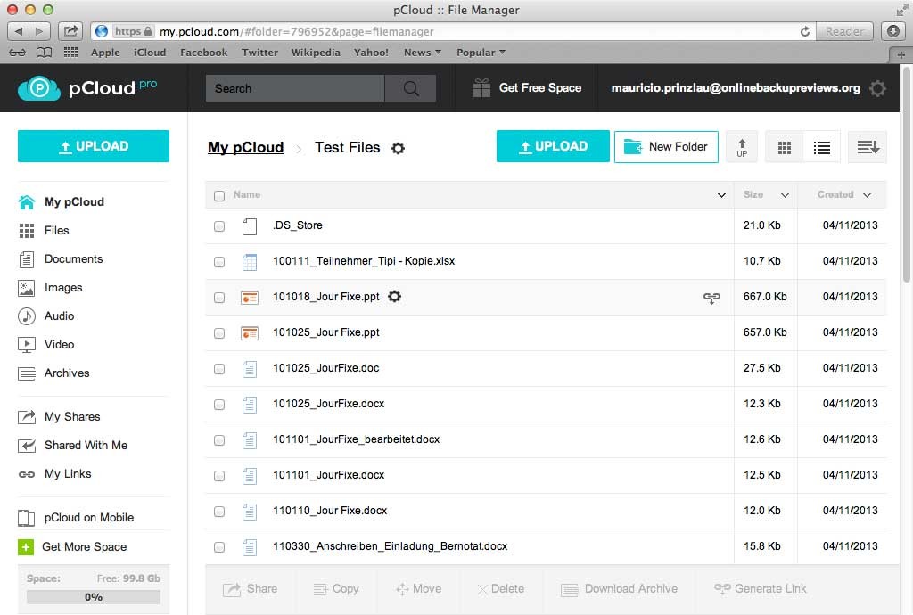Expand the Name column sort dropdown
Viewport: 913px width, 615px height.
click(x=721, y=195)
